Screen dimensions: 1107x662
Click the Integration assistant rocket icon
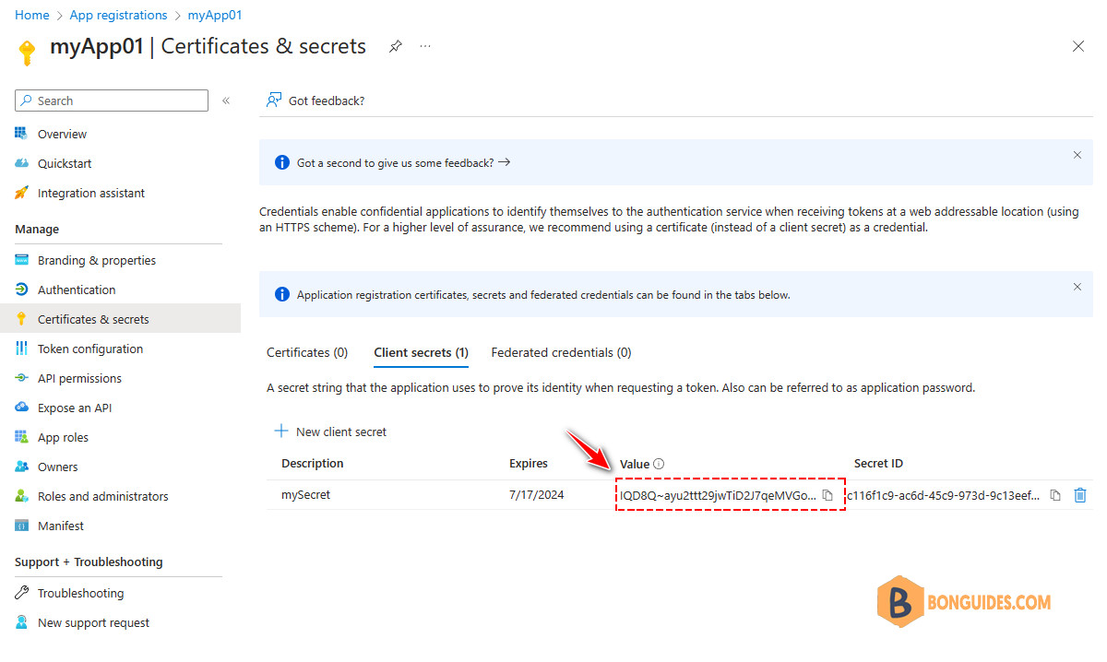tap(21, 193)
